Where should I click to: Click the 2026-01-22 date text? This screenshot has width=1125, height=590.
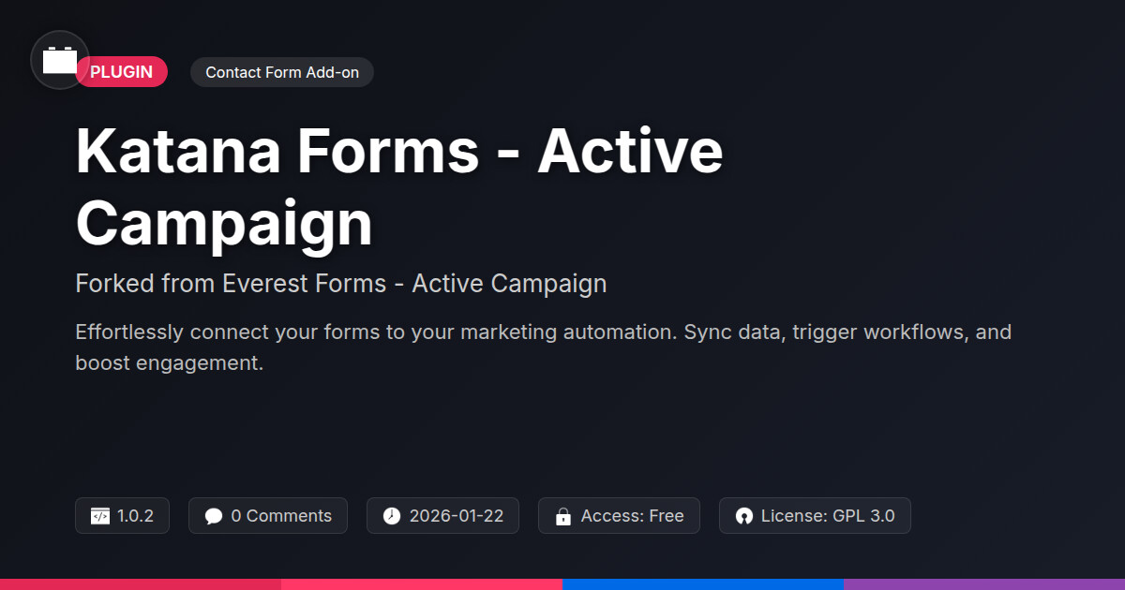tap(457, 516)
